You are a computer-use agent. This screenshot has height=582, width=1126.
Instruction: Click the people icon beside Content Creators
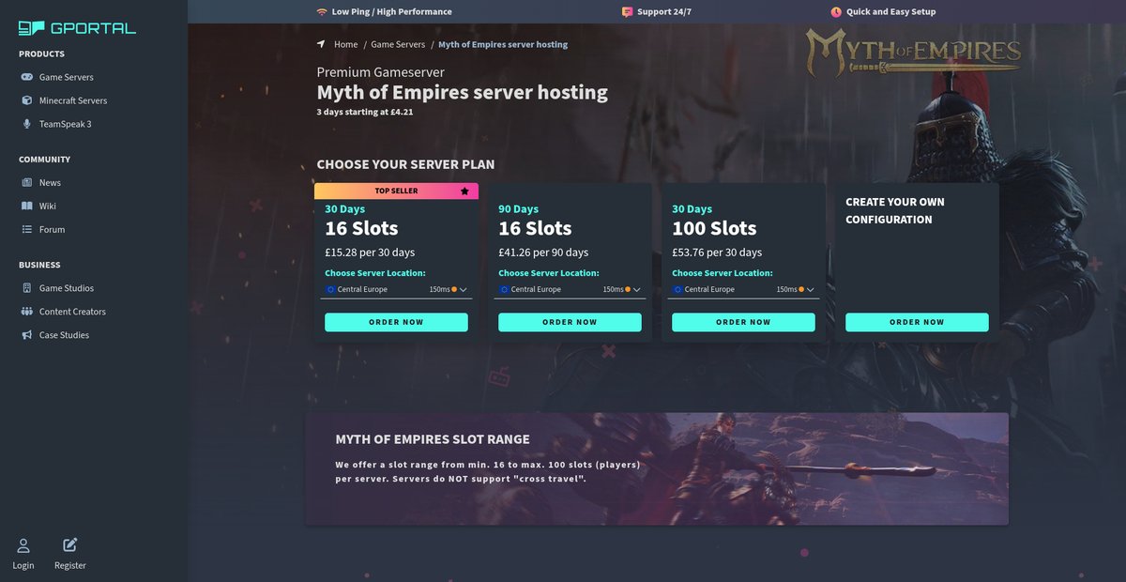coord(27,312)
